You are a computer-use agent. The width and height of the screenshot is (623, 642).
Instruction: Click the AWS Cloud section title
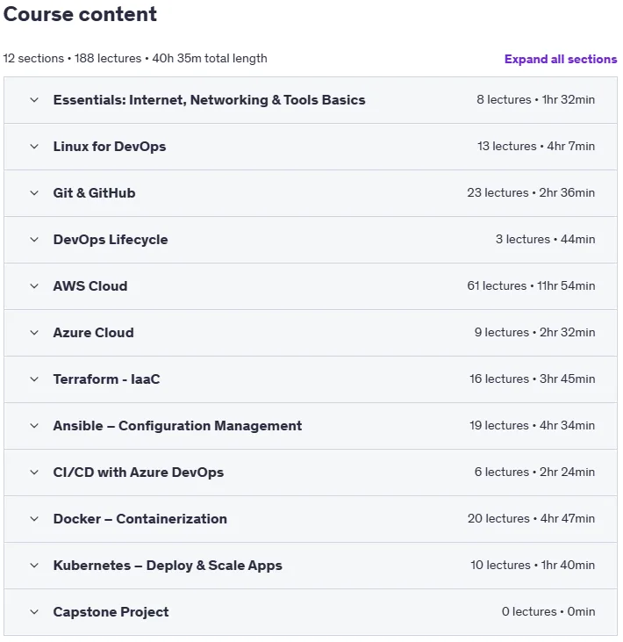[x=90, y=286]
